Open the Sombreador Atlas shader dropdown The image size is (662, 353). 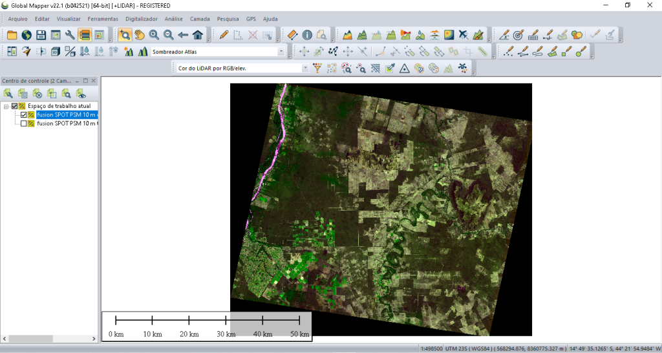[281, 52]
